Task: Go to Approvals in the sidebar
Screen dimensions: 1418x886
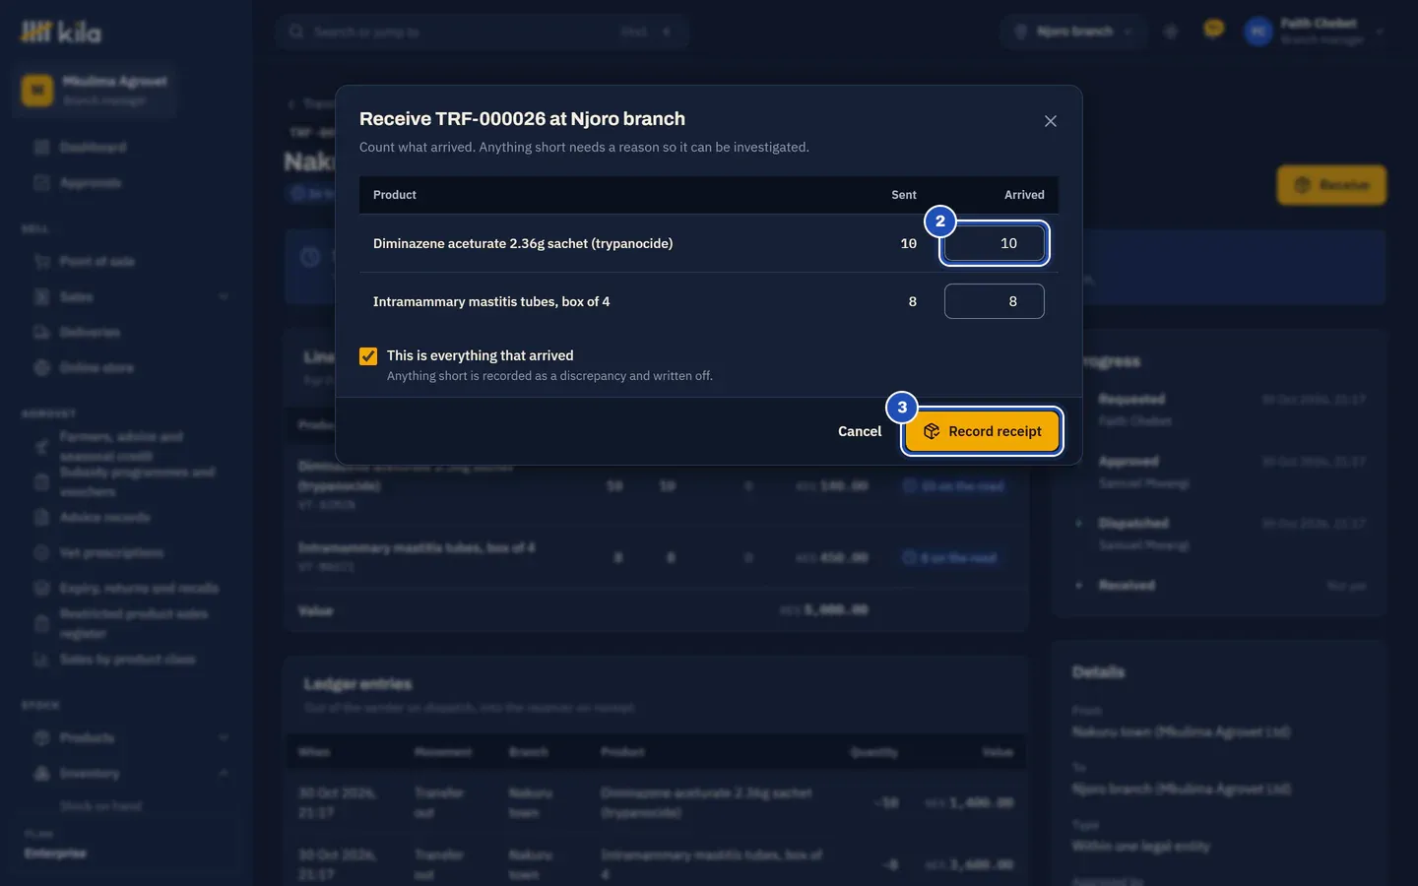Action: [x=91, y=183]
